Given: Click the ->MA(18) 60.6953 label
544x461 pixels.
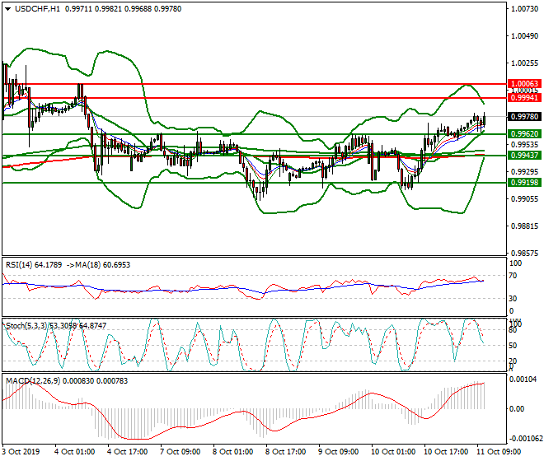Looking at the screenshot, I should pyautogui.click(x=97, y=265).
